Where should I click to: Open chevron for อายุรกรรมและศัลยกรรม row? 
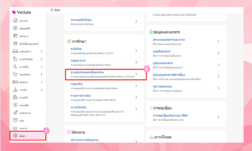(136, 74)
